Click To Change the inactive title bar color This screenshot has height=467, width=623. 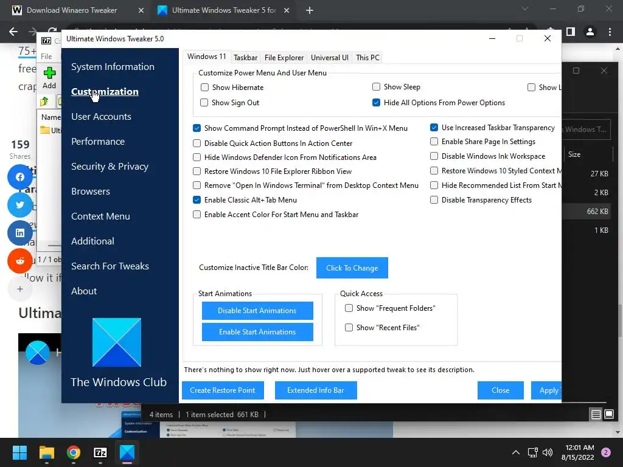(x=352, y=268)
